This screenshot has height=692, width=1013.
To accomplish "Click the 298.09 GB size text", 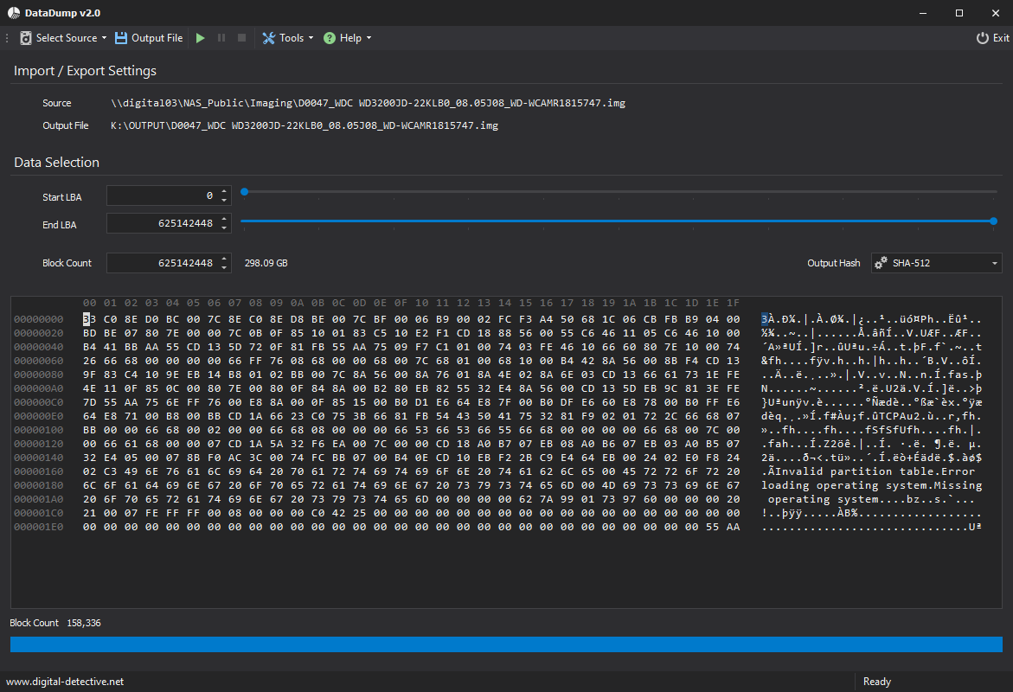I will click(266, 263).
